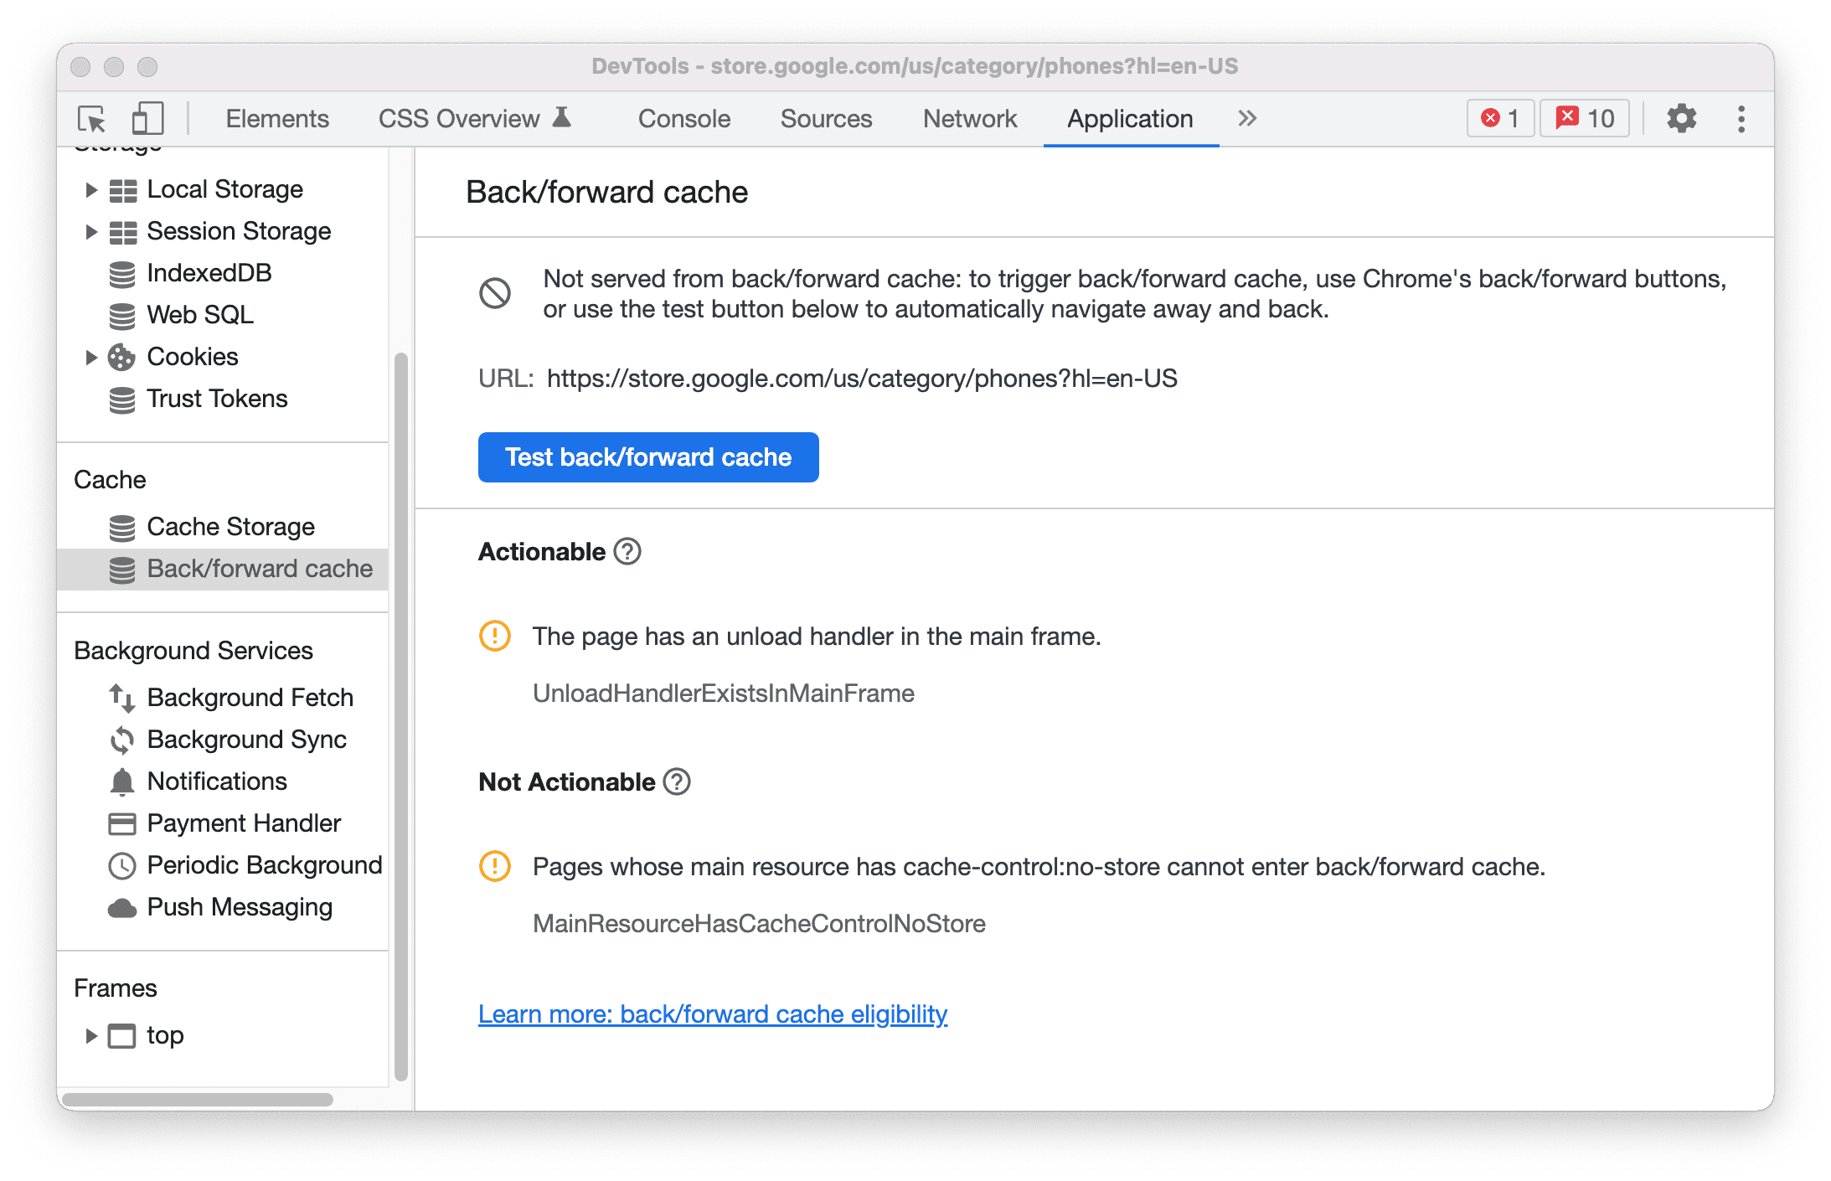The image size is (1831, 1181).
Task: Open learn more back/forward cache link
Action: tap(713, 1014)
